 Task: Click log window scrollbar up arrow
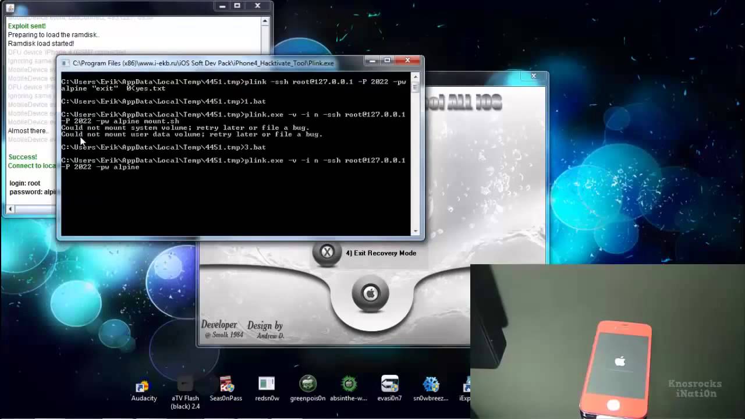point(265,22)
